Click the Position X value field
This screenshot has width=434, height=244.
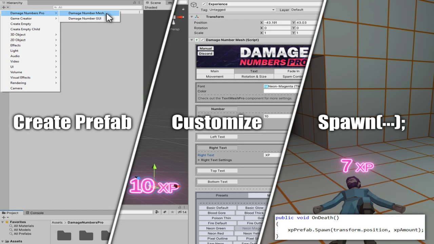pos(277,23)
